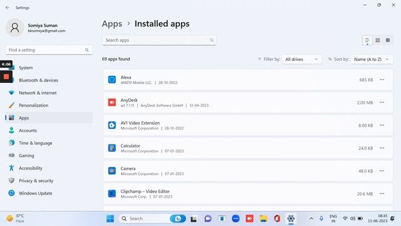This screenshot has height=226, width=401.
Task: Open Network & internet settings
Action: click(x=49, y=93)
